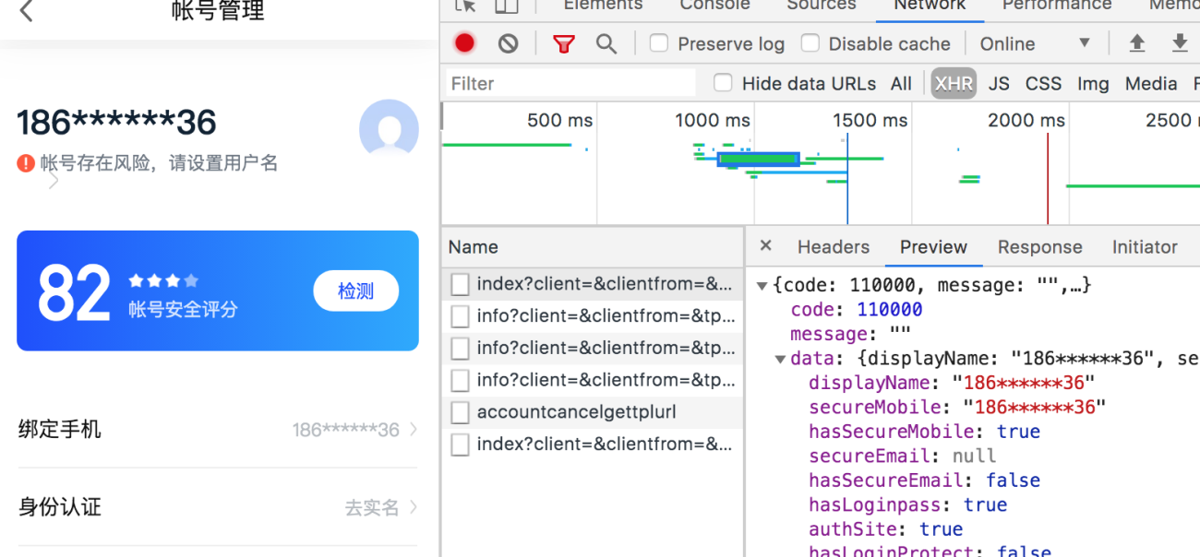The width and height of the screenshot is (1200, 557).
Task: Select the Media filter type
Action: coord(1151,84)
